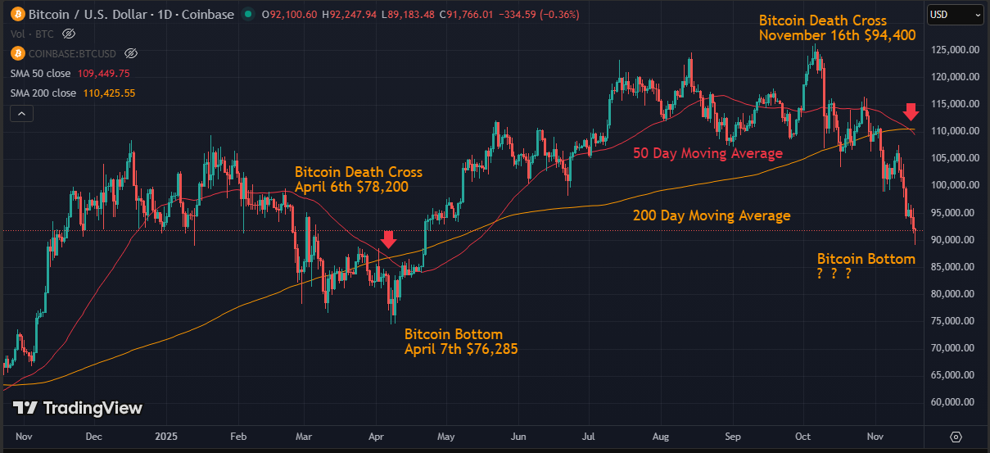Select the COINBASE:BTCUSD legend label
This screenshot has width=990, height=453.
point(72,53)
